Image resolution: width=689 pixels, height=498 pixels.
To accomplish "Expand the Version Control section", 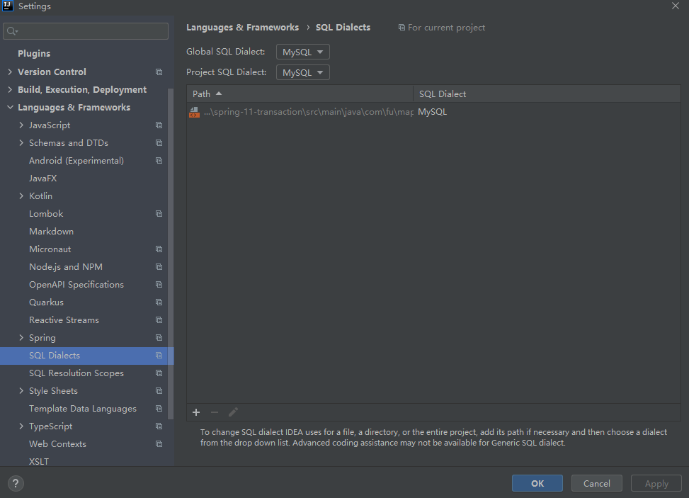I will coord(10,72).
